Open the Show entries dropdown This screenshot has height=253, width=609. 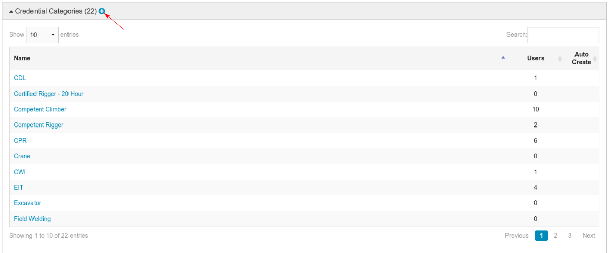42,35
